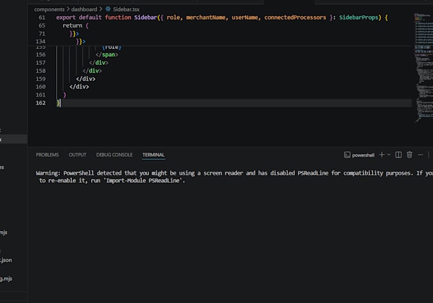Click the components breadcrumb
This screenshot has height=303, width=433.
[49, 10]
